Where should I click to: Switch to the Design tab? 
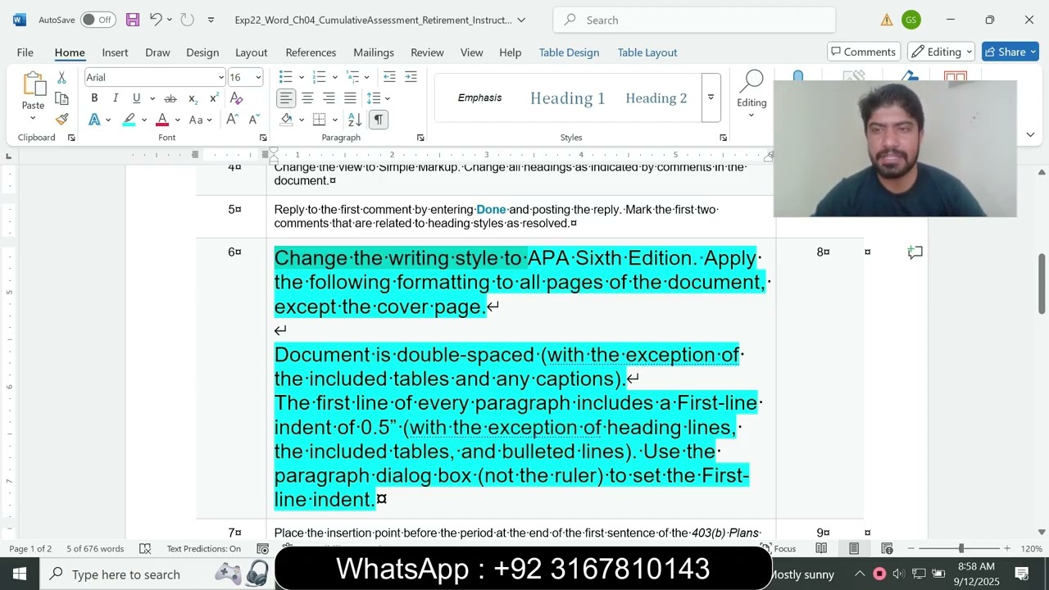[202, 52]
